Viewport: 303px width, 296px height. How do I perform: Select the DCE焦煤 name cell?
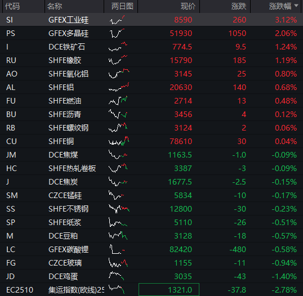point(63,155)
